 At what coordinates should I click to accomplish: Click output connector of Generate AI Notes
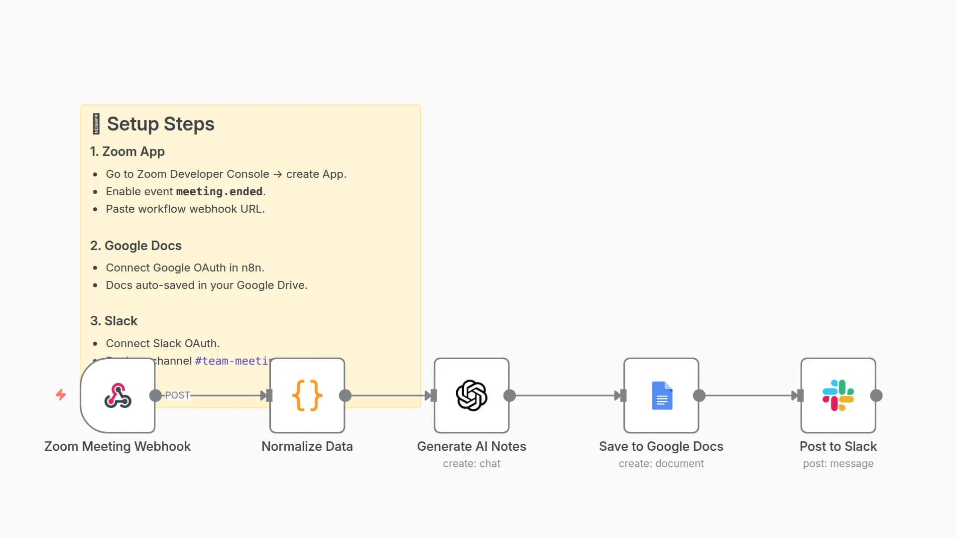[x=509, y=396]
